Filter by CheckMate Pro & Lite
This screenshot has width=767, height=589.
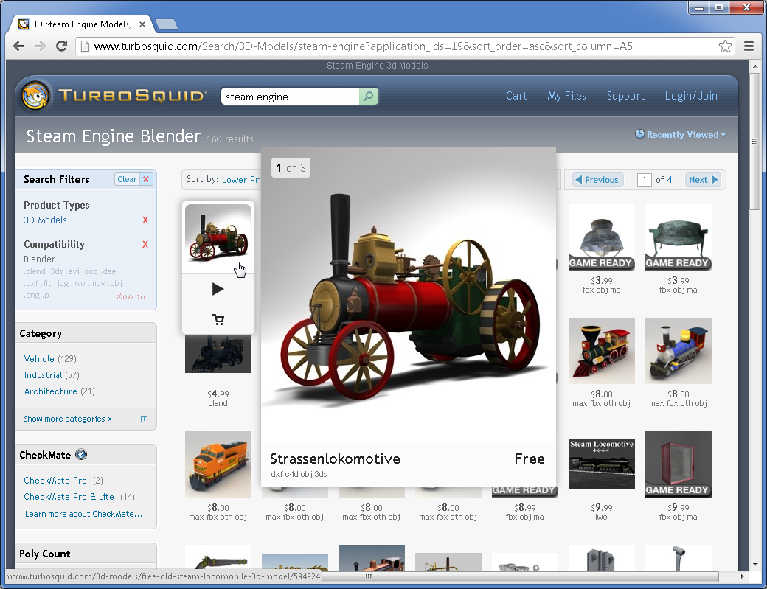coord(69,497)
